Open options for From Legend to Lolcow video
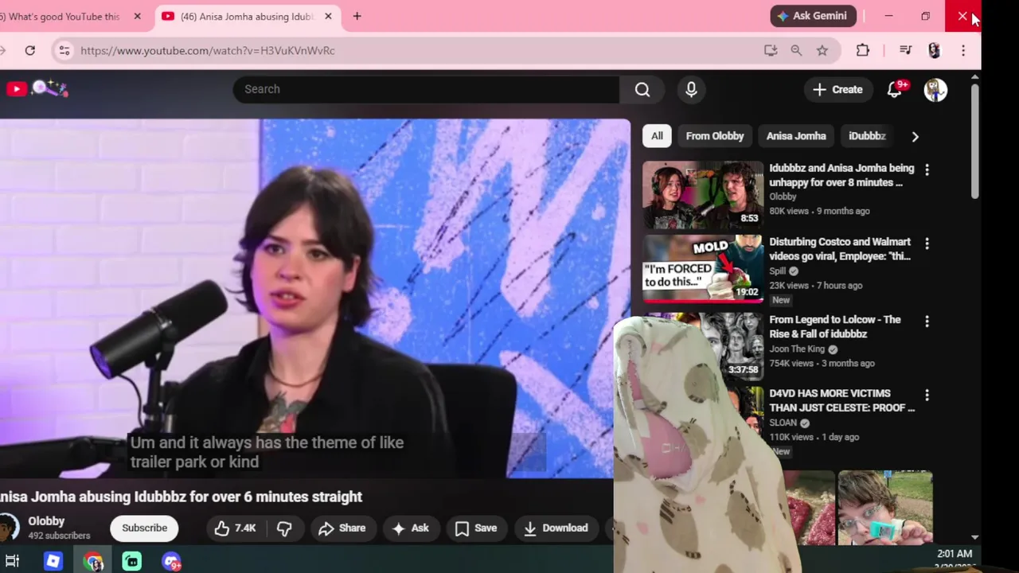The height and width of the screenshot is (573, 1019). [x=927, y=321]
